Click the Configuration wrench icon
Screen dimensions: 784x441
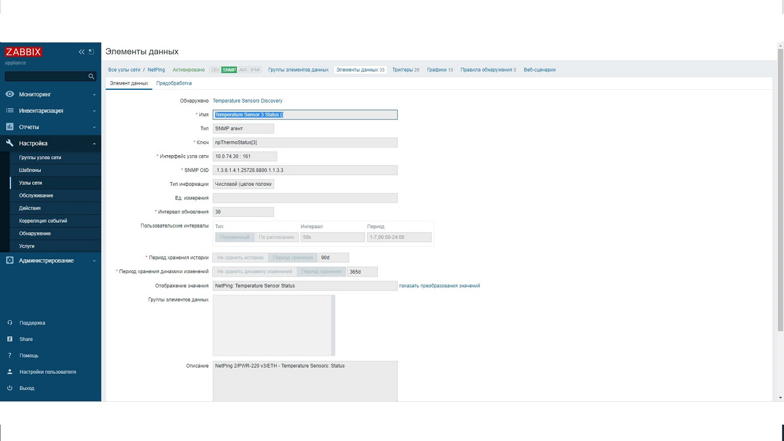tap(10, 143)
